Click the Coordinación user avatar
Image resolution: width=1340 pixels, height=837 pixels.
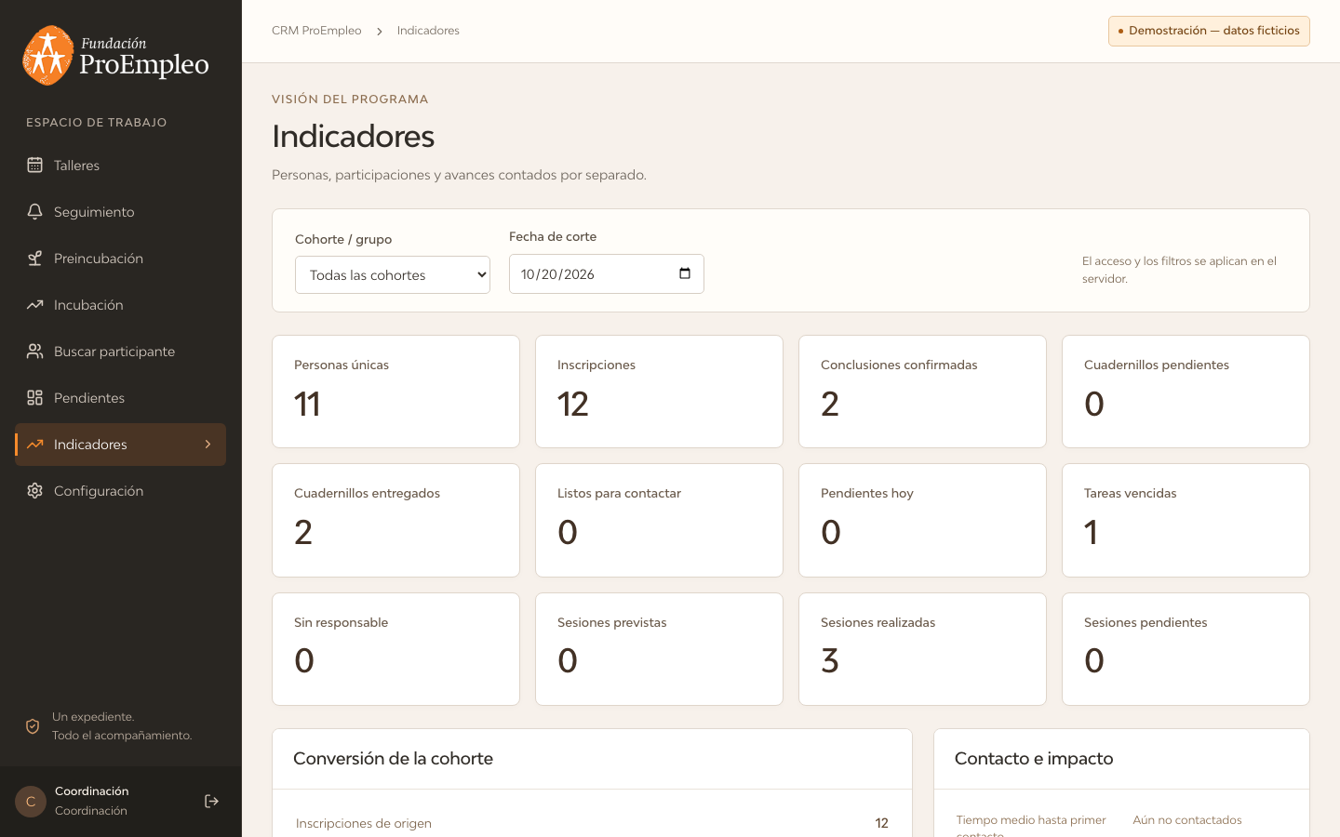[31, 802]
